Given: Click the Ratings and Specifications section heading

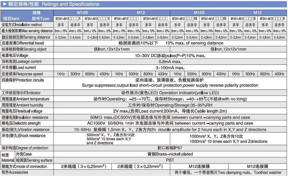Looking at the screenshot, I should click(x=51, y=4).
